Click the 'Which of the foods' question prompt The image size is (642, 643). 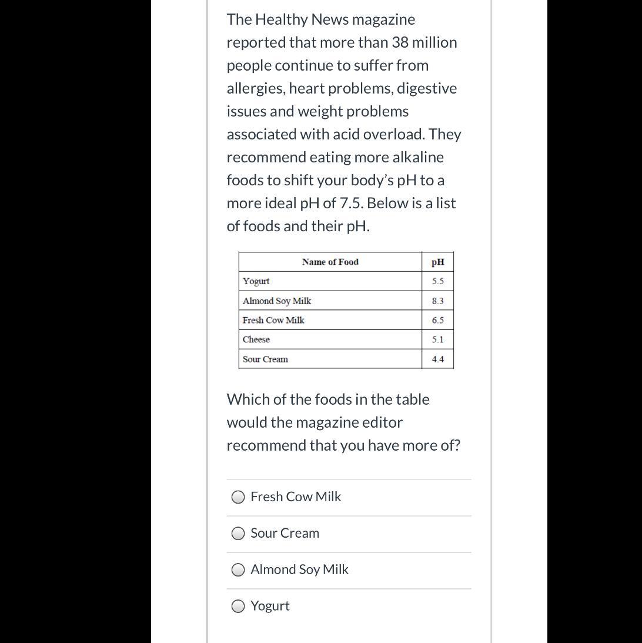(x=343, y=422)
